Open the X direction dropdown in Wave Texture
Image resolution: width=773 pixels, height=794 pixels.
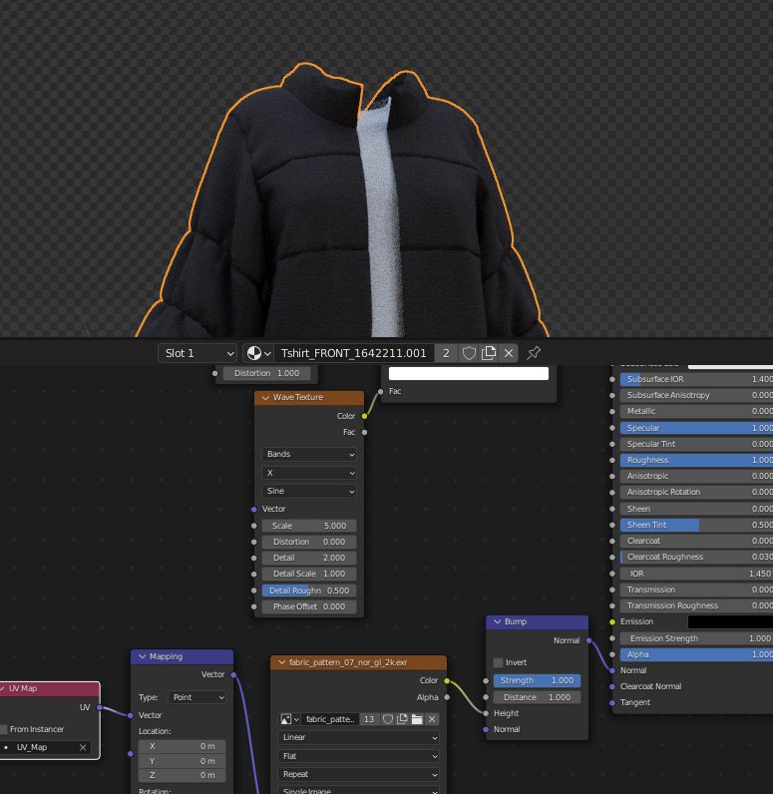[x=309, y=473]
